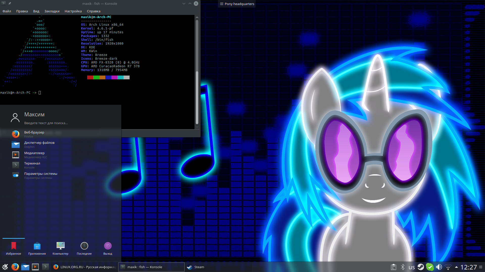The width and height of the screenshot is (485, 272).
Task: Switch to the Выход launcher tab
Action: click(108, 248)
